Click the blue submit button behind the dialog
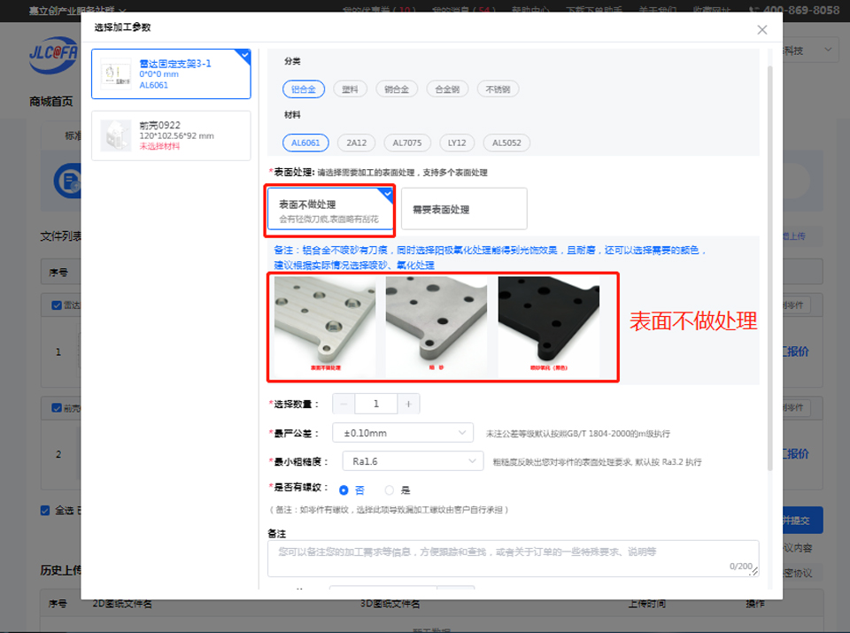Viewport: 850px width, 633px height. (x=803, y=521)
